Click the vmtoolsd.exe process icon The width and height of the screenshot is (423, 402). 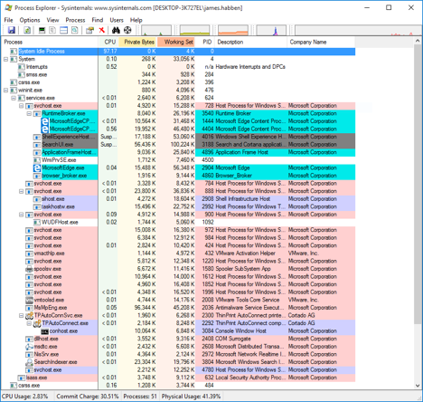[29, 300]
